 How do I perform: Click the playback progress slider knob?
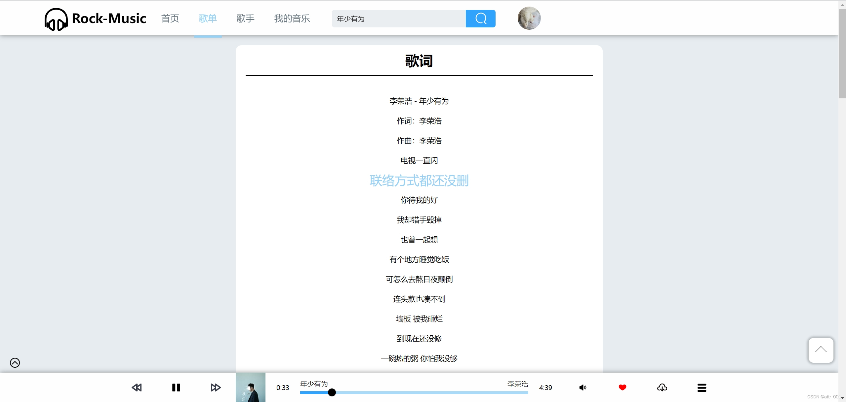coord(332,392)
